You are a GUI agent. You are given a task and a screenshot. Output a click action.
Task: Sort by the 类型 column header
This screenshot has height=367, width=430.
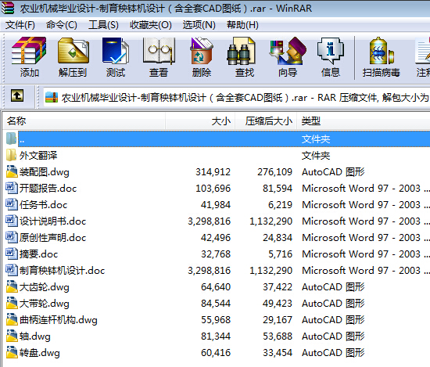point(364,121)
